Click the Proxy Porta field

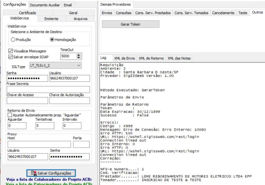81,144
